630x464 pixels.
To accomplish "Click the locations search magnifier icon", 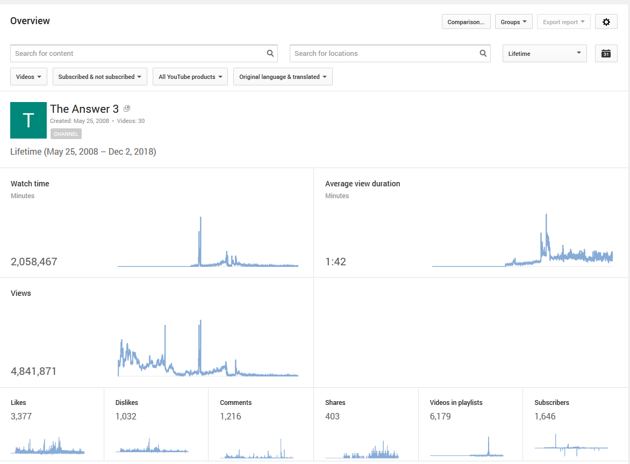I will (483, 53).
